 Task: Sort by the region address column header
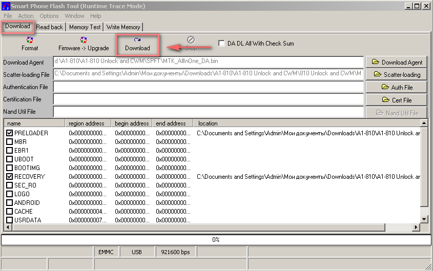click(88, 123)
